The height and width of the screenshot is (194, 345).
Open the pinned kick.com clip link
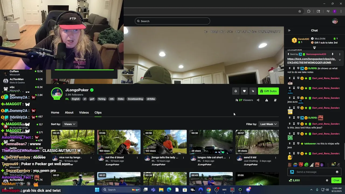click(x=312, y=61)
